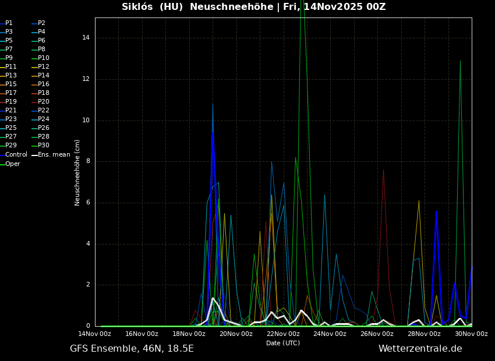Click the 30Nov 00z x-axis label
Image resolution: width=495 pixels, height=361 pixels.
click(471, 334)
